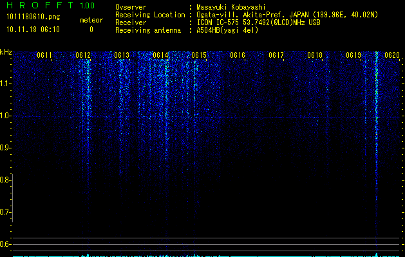The image size is (405, 257).
Task: Click the 0620 time marker
Action: 392,55
